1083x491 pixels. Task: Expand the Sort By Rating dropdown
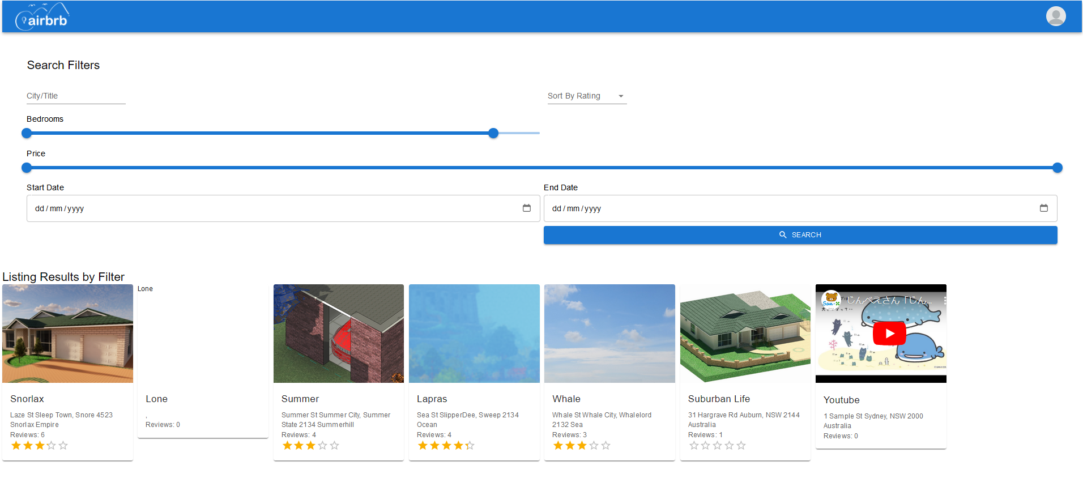(x=586, y=96)
